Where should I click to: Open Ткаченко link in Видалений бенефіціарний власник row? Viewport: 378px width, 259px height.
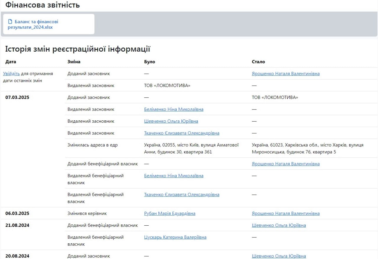click(182, 195)
